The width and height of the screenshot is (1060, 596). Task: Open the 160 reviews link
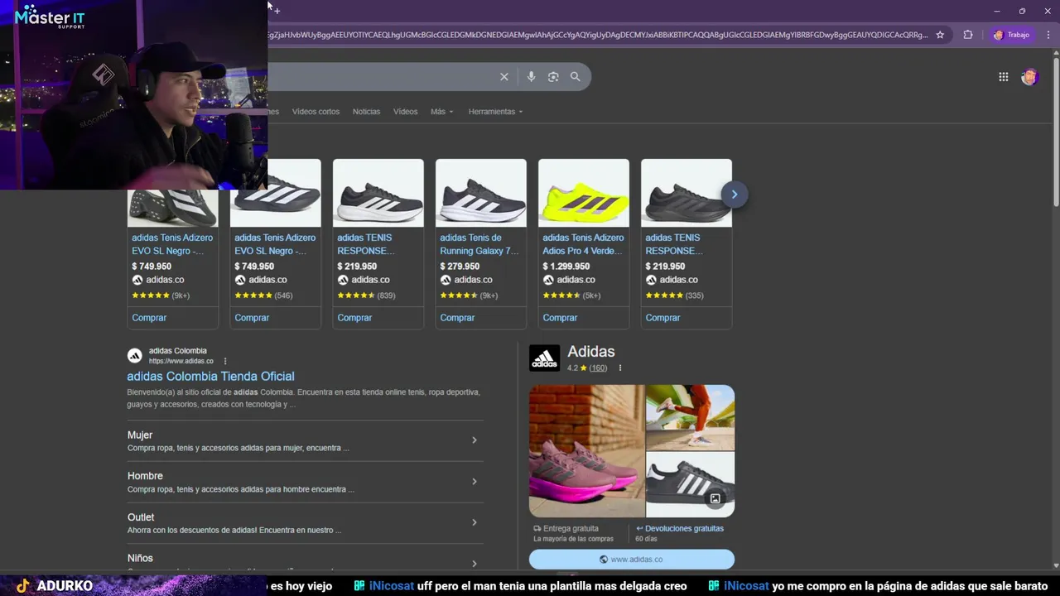click(598, 368)
